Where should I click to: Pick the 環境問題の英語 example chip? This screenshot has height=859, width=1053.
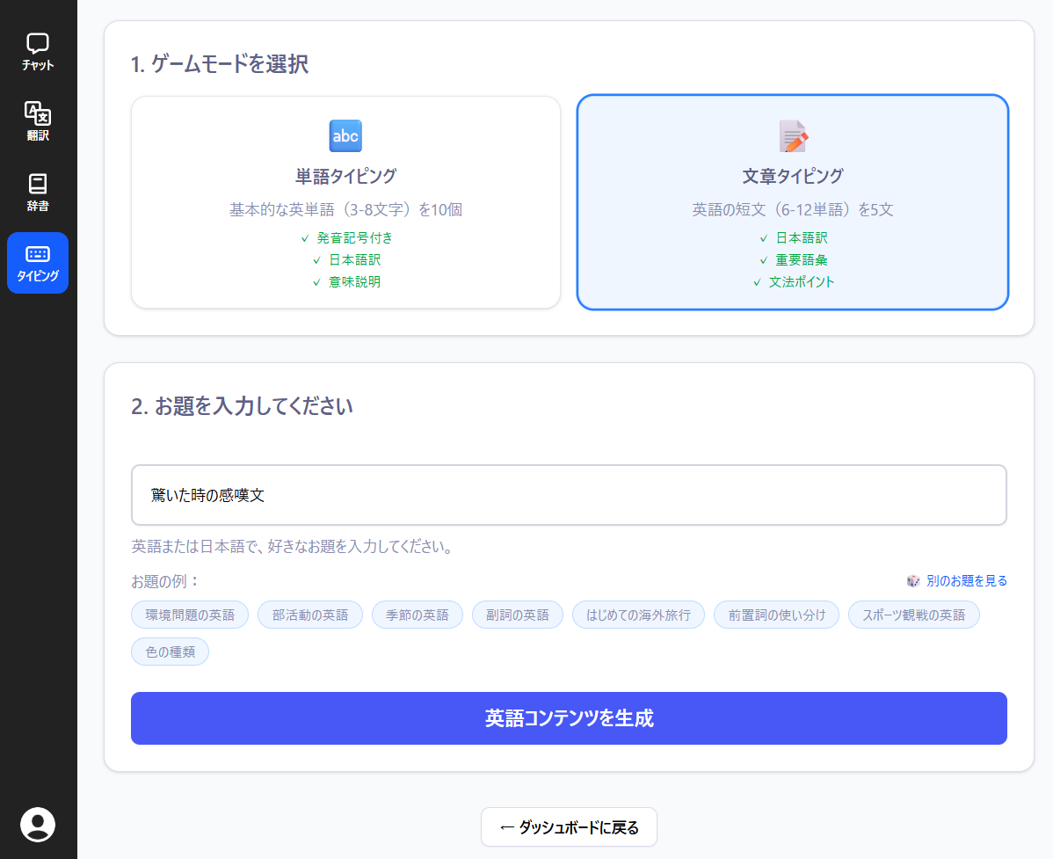[190, 615]
